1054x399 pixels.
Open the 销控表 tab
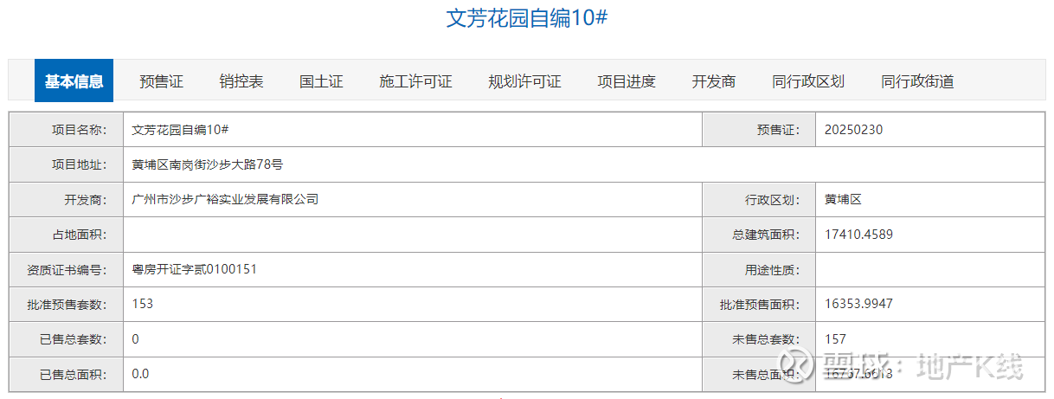pyautogui.click(x=241, y=81)
